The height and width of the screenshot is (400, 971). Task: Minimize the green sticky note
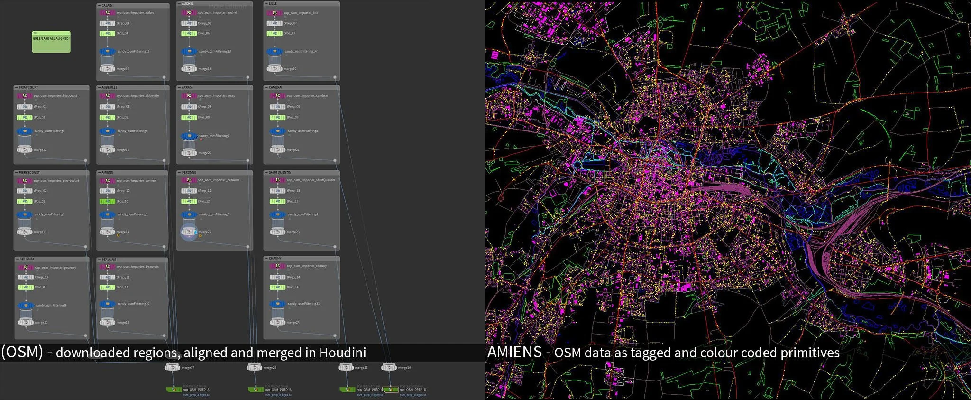click(x=35, y=33)
